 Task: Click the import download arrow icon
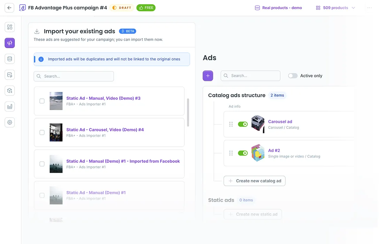37,31
